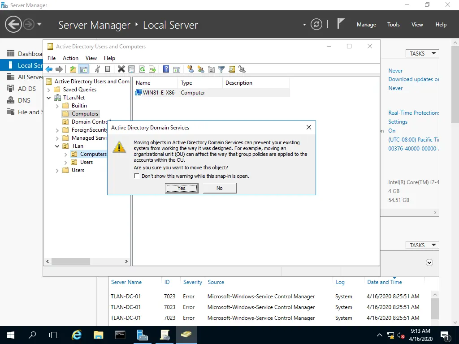Click the Create New User toolbar icon
Screen dimensions: 459x344
[190, 69]
